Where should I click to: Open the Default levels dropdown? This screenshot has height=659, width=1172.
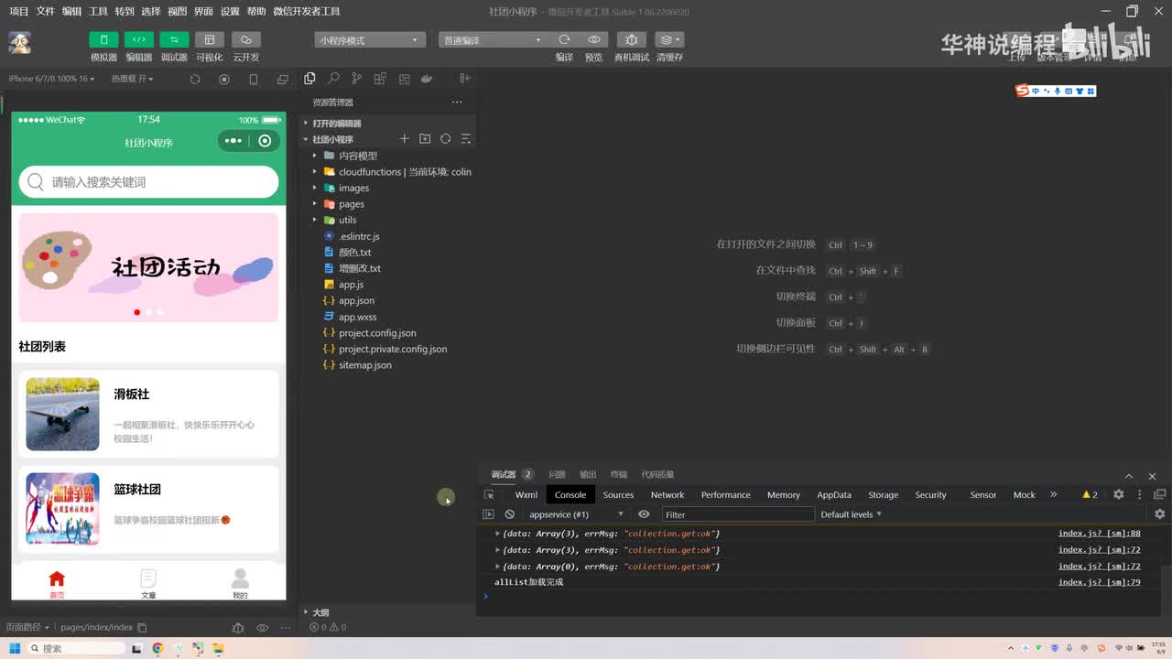click(x=852, y=514)
